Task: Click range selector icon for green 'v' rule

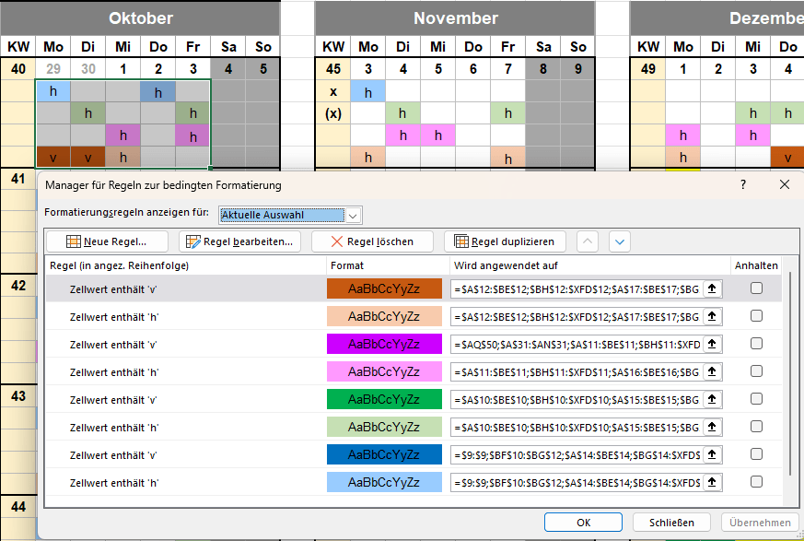Action: pyautogui.click(x=713, y=399)
